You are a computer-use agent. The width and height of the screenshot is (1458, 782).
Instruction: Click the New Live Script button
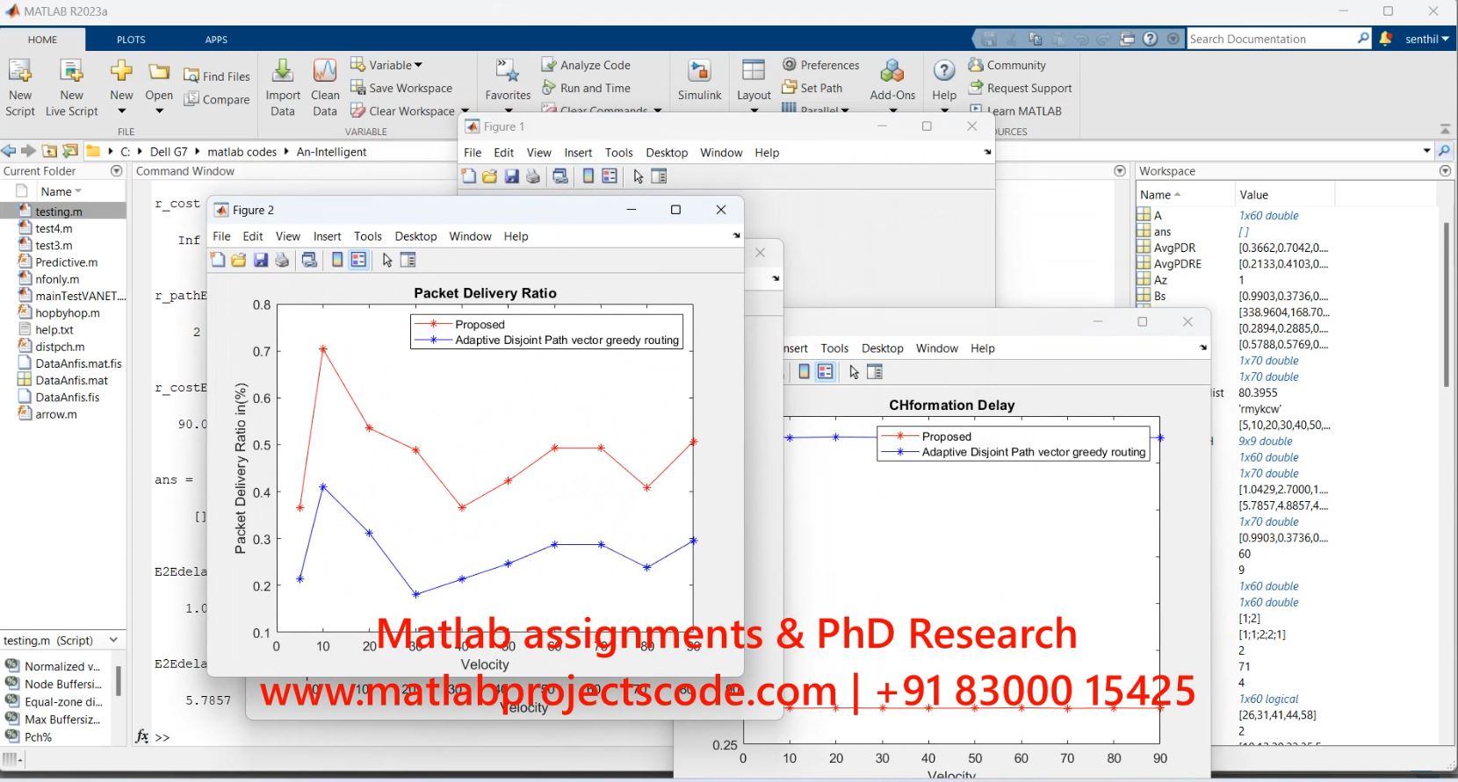pyautogui.click(x=71, y=87)
